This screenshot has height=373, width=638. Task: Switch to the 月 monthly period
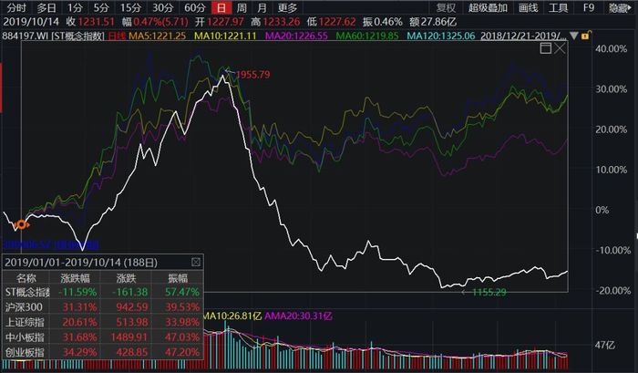262,7
